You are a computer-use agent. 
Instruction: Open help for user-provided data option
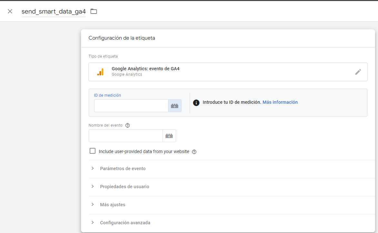(194, 151)
